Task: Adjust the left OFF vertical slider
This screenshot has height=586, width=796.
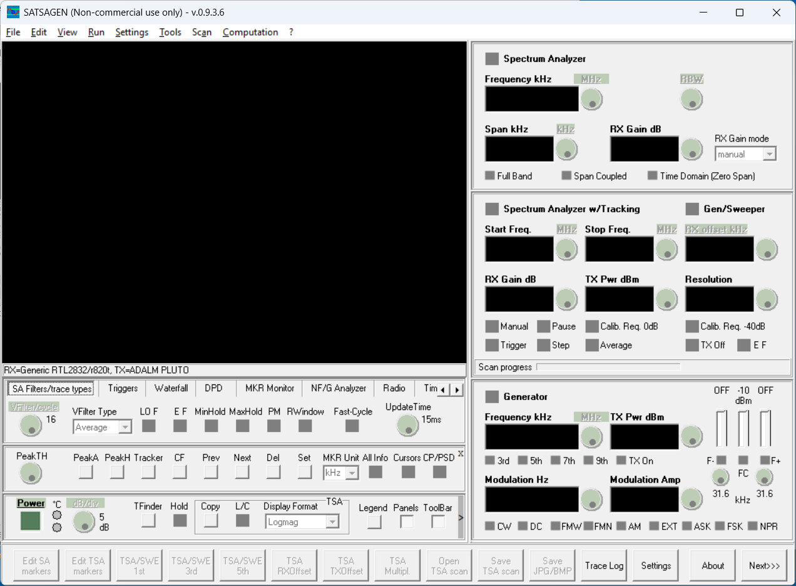Action: 722,428
